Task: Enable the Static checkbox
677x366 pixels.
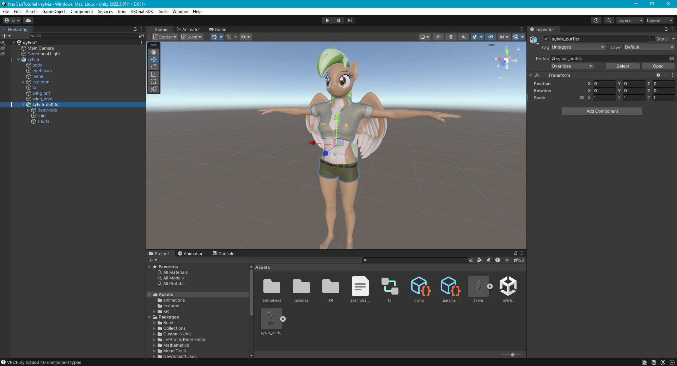Action: coord(652,39)
